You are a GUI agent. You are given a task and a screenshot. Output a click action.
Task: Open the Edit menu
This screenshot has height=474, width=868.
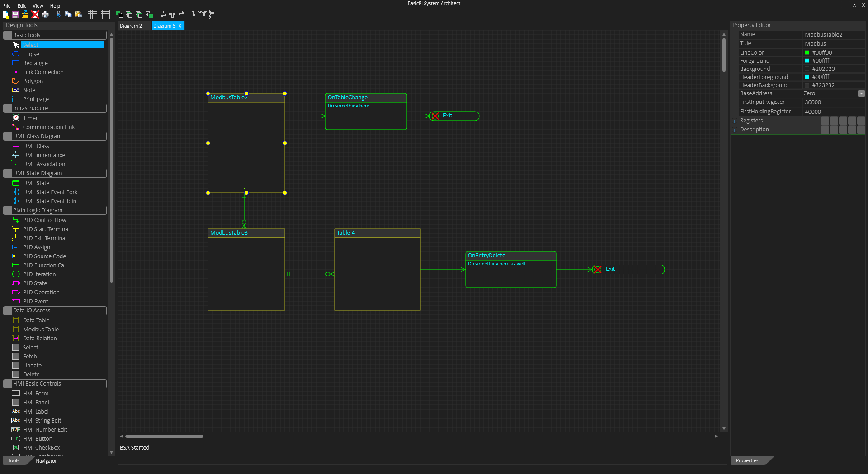[x=22, y=6]
